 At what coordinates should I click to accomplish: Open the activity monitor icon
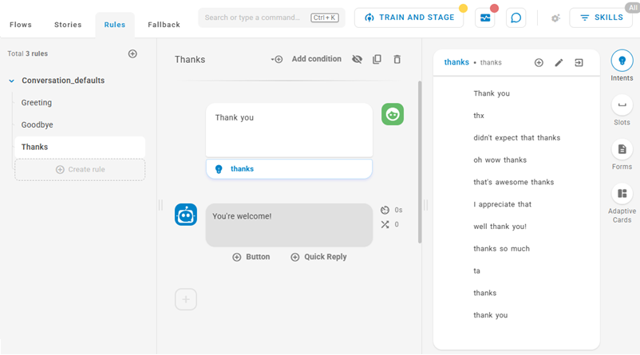(485, 18)
